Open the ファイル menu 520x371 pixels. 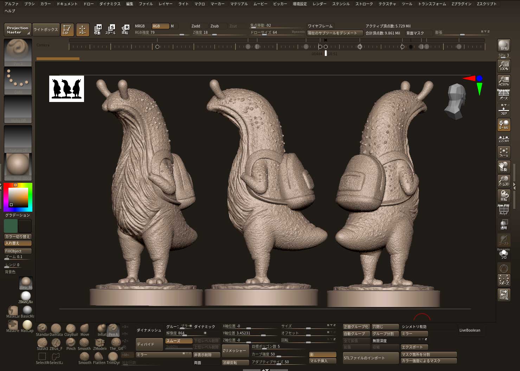point(146,4)
